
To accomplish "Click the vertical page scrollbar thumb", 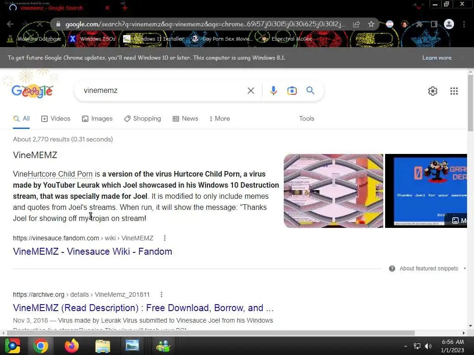I will tap(470, 103).
